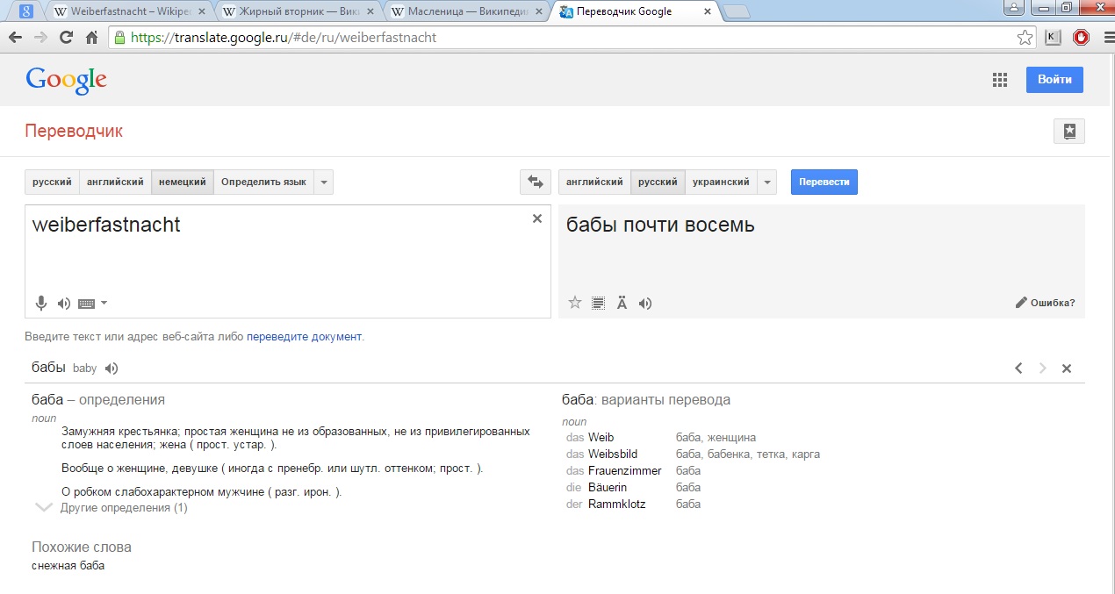Star the translation to save it
Viewport: 1115px width, 594px height.
click(x=575, y=303)
